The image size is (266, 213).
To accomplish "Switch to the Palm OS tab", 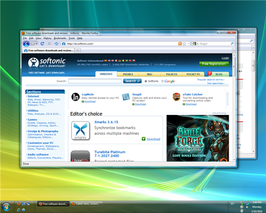I will coord(172,74).
